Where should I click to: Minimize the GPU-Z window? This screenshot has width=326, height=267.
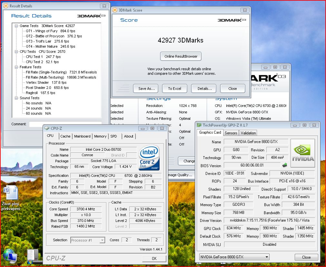(x=295, y=125)
